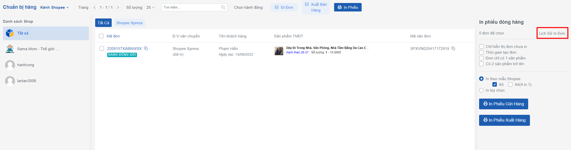Choose the 'In tùy chọn' radio option

[x=481, y=90]
